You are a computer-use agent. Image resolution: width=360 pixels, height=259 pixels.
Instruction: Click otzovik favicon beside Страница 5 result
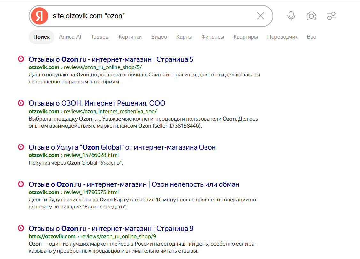tap(21, 59)
